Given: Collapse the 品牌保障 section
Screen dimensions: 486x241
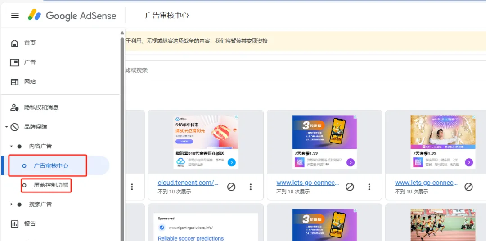Looking at the screenshot, I should point(6,127).
